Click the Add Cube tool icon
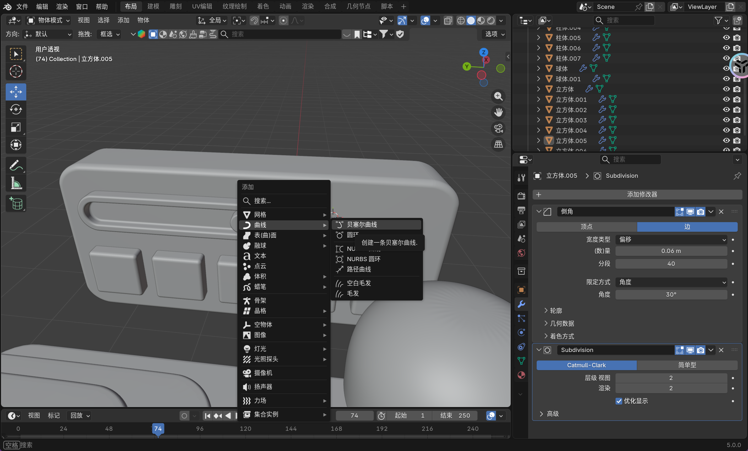This screenshot has width=748, height=451. coord(16,203)
